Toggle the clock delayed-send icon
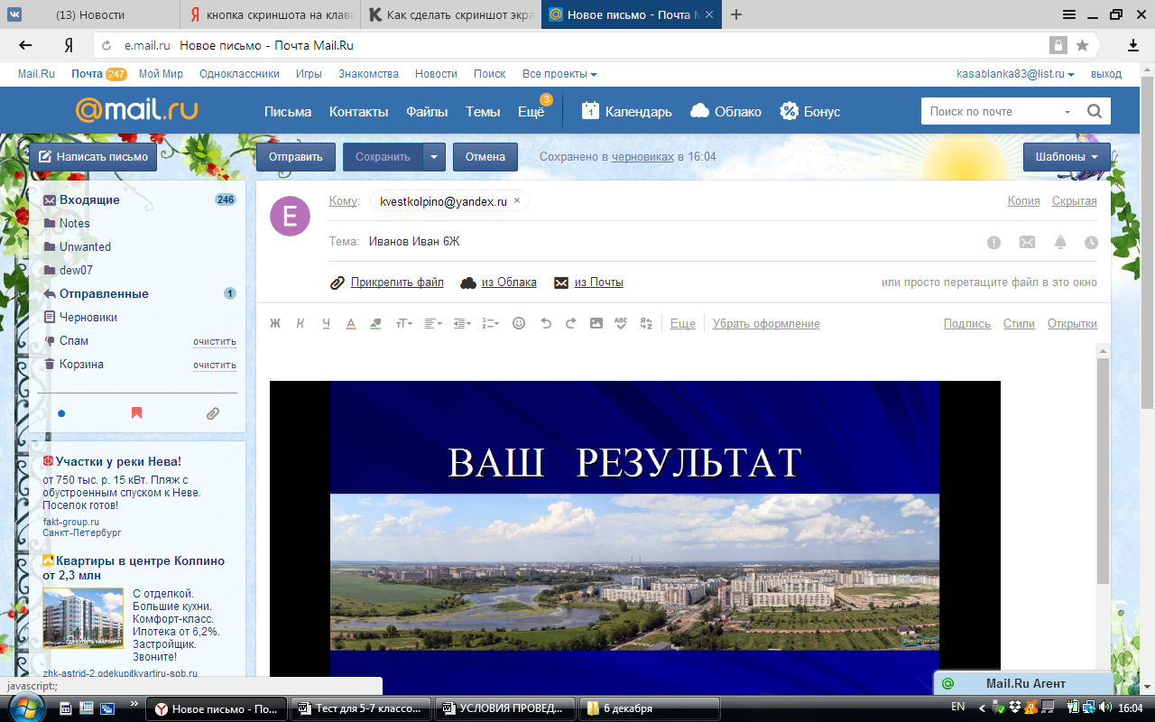This screenshot has height=722, width=1155. [x=1091, y=242]
